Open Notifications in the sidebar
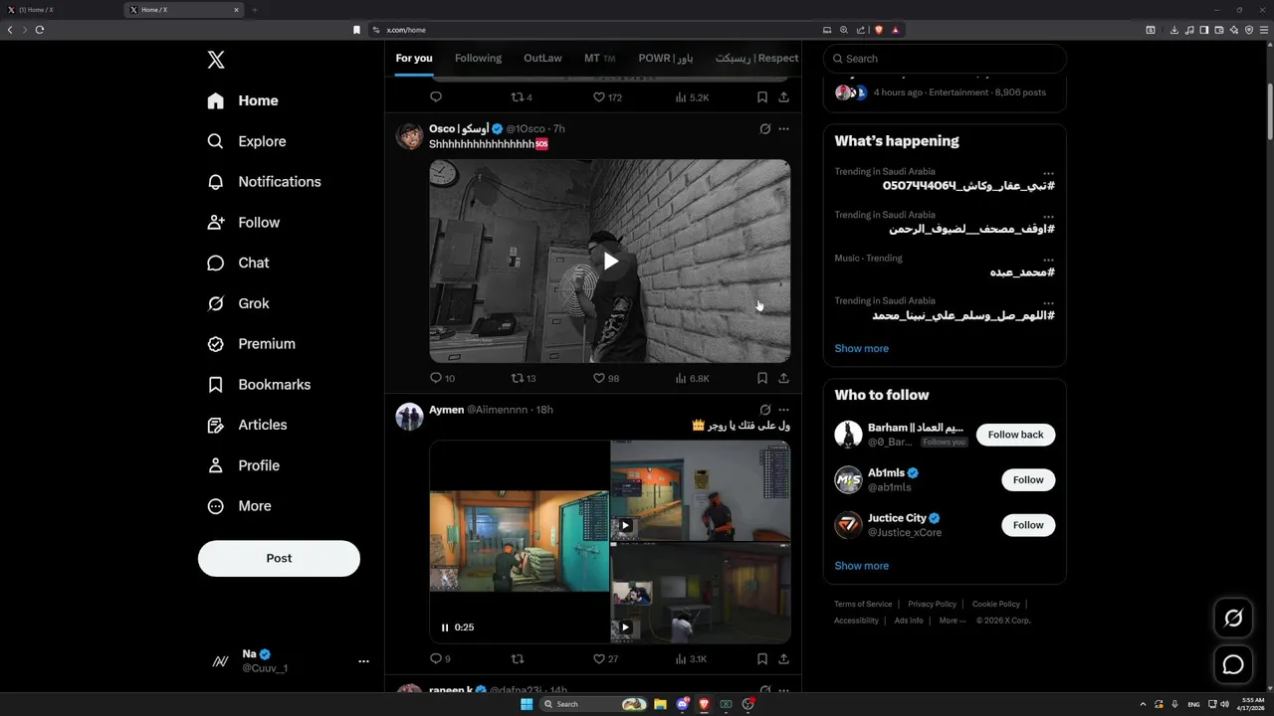This screenshot has width=1274, height=716. (264, 182)
